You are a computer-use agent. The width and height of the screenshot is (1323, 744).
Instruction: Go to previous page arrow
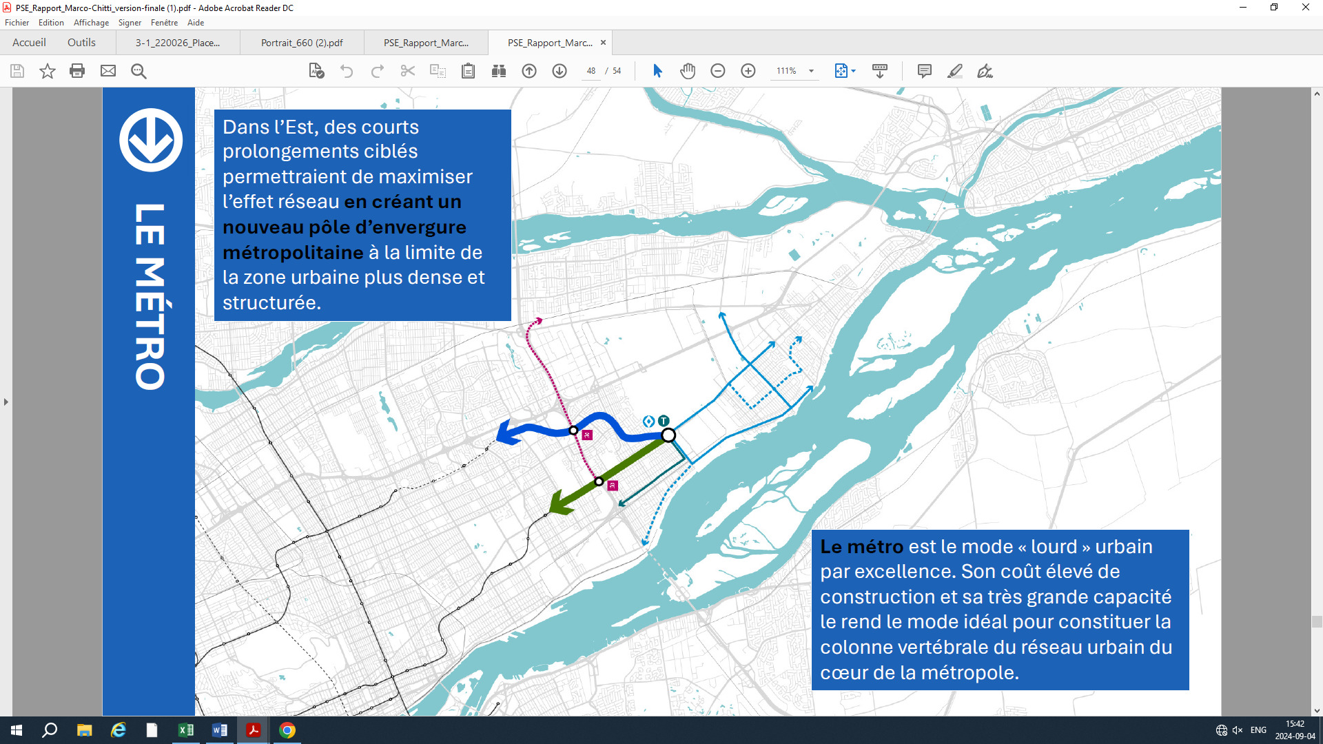[529, 71]
